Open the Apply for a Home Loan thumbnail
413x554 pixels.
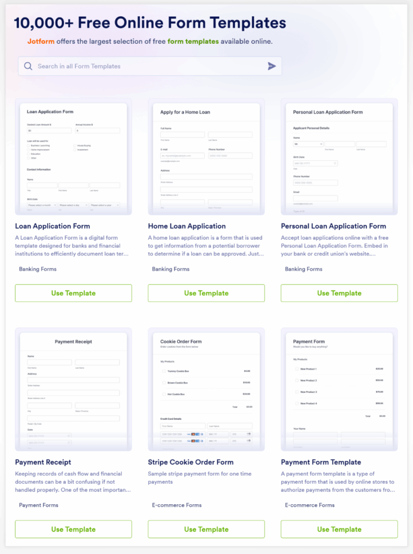click(x=206, y=156)
